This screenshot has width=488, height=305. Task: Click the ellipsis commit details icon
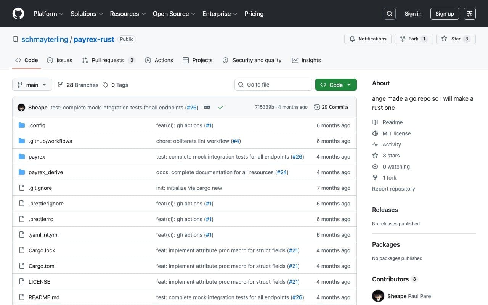click(207, 108)
